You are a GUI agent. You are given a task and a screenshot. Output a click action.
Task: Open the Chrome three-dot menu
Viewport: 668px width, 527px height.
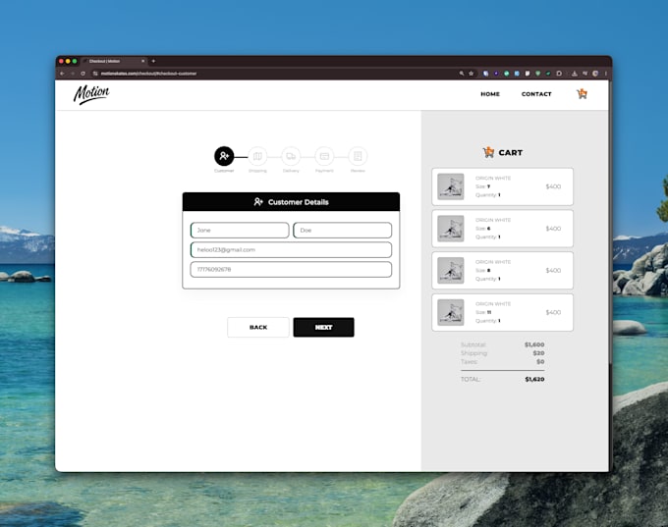(606, 74)
